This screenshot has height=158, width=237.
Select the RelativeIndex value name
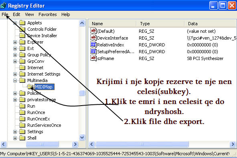(111, 45)
